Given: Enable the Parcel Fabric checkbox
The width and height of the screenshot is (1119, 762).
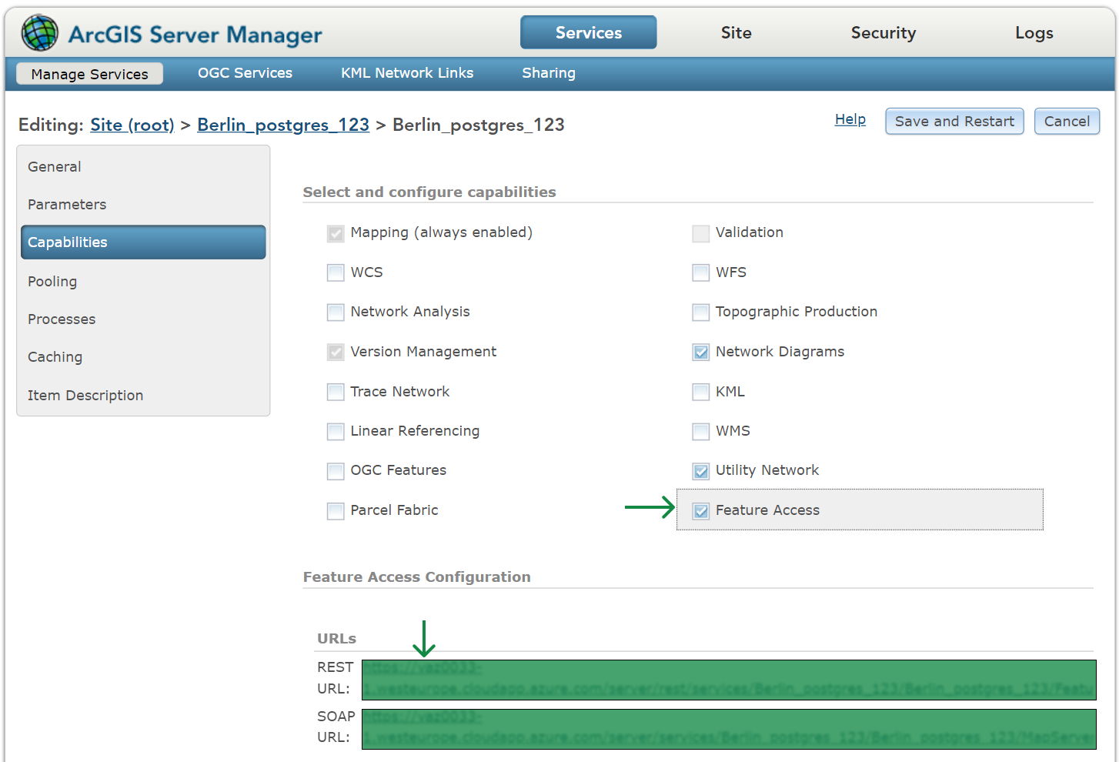Looking at the screenshot, I should click(336, 511).
